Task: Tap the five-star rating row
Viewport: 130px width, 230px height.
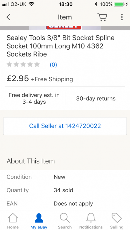Action: coord(23,64)
